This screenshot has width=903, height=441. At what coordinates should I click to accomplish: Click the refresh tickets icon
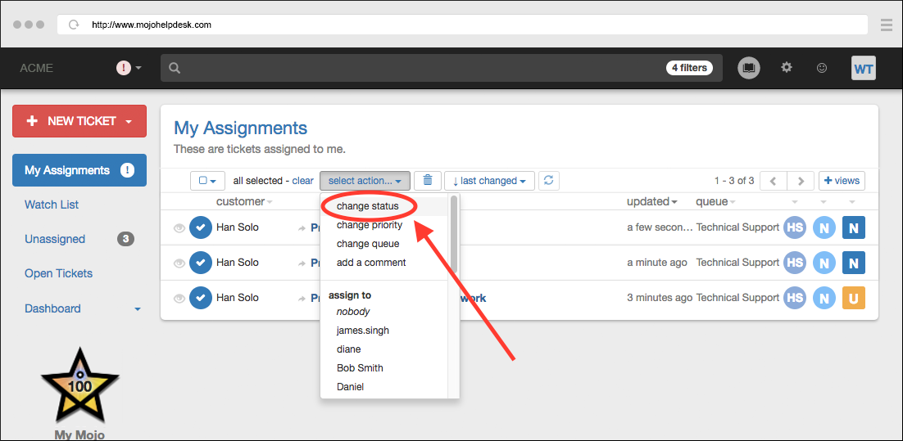coord(549,181)
